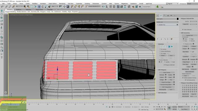This screenshot has height=111, width=198.
Task: Click the Unlink Selection icon
Action: (10, 7)
